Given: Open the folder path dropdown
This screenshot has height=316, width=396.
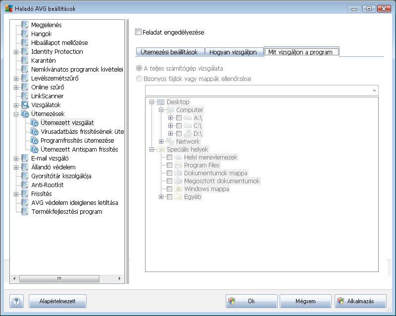Looking at the screenshot, I should (x=374, y=90).
